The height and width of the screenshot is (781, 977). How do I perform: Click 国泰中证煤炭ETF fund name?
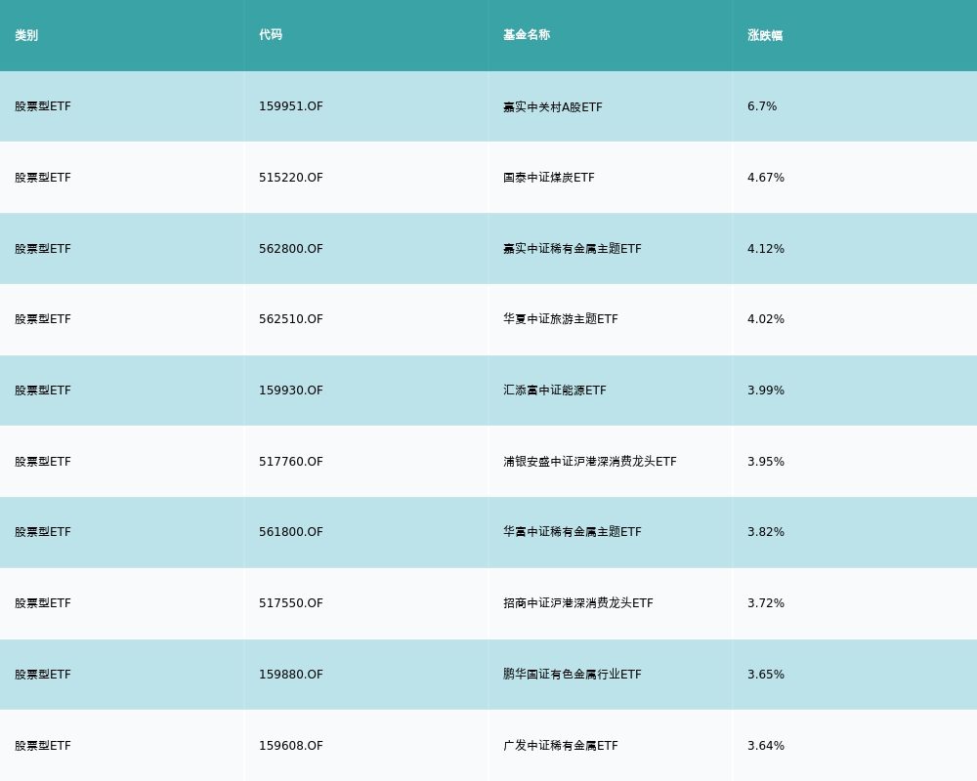click(x=549, y=178)
